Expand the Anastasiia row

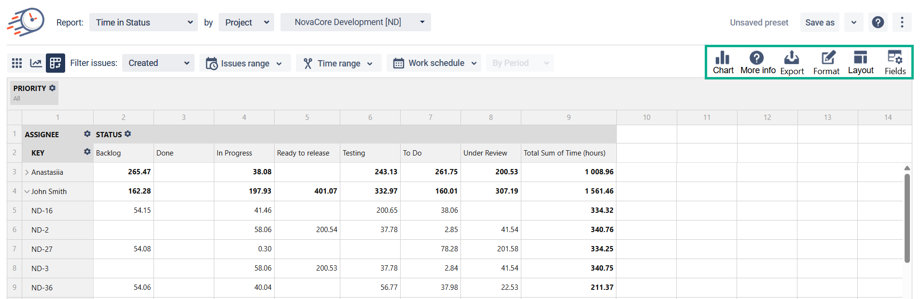pyautogui.click(x=27, y=172)
